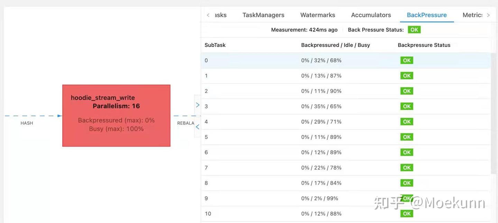Click the OK status badge for subtask 0
Image resolution: width=498 pixels, height=223 pixels.
[407, 60]
